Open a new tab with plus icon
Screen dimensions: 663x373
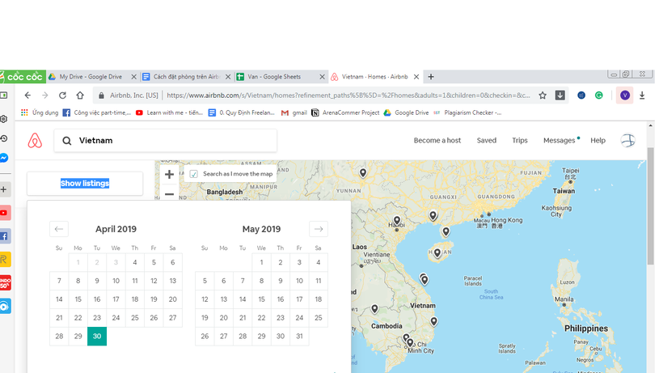[431, 77]
